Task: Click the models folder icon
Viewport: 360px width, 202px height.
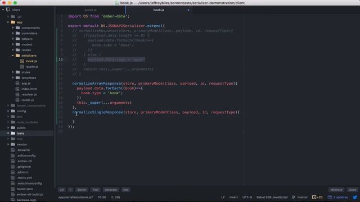Action: coord(17,44)
